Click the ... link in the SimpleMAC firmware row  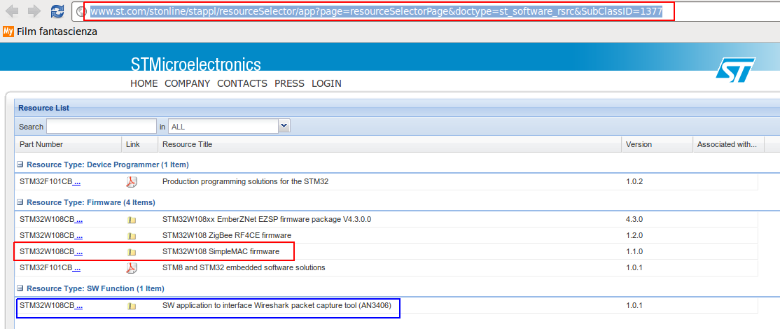point(78,251)
